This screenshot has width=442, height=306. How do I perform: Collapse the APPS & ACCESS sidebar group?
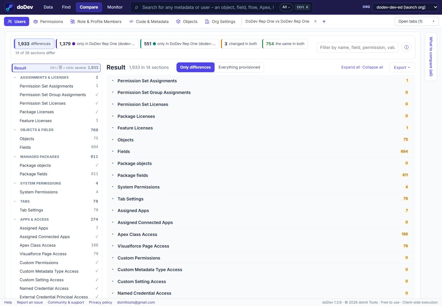pos(15,219)
